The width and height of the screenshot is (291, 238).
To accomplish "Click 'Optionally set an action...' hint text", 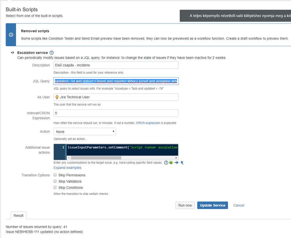I will pyautogui.click(x=70, y=139).
